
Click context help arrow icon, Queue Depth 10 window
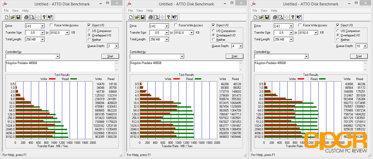click(x=299, y=17)
